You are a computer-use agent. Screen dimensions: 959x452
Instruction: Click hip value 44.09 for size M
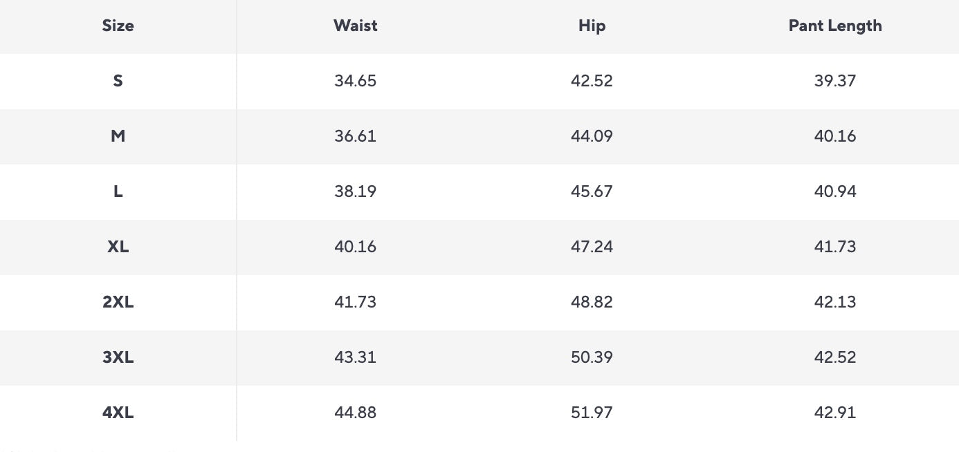[x=592, y=136]
